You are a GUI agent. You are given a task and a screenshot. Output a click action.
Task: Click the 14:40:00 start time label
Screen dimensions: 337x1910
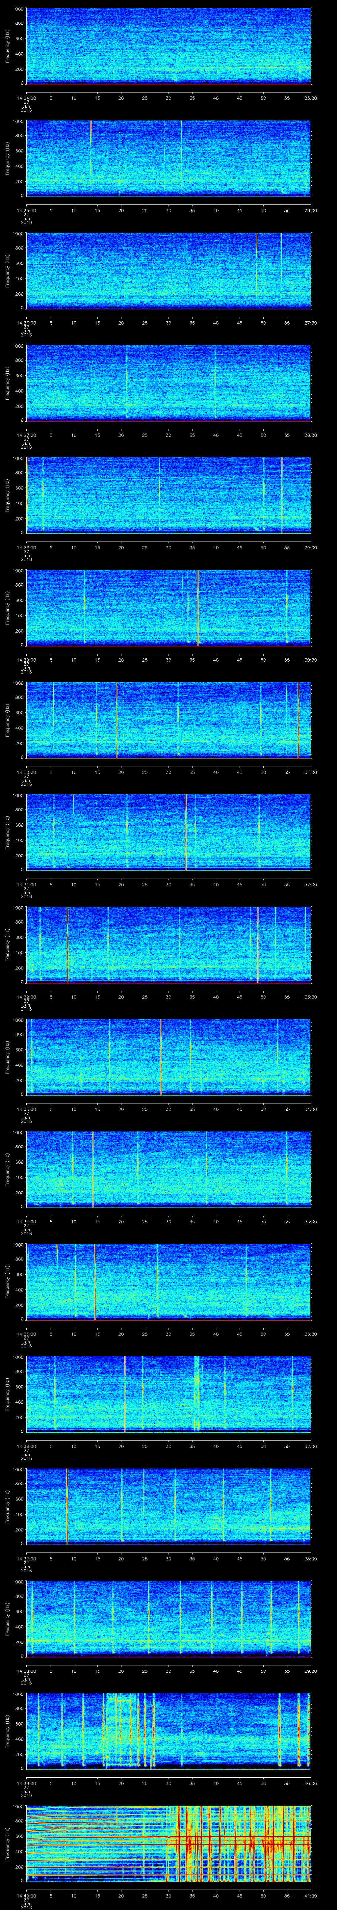26,1895
